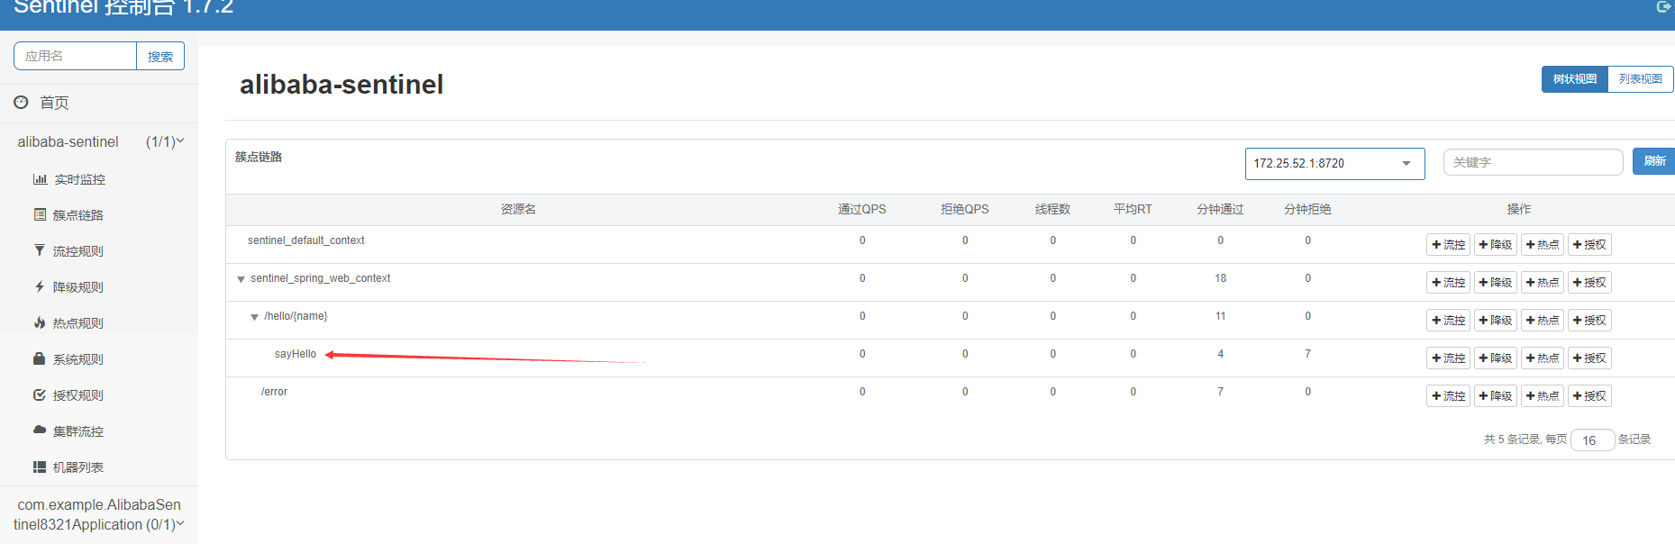This screenshot has height=544, width=1675.
Task: Select the /error resource name
Action: [274, 392]
